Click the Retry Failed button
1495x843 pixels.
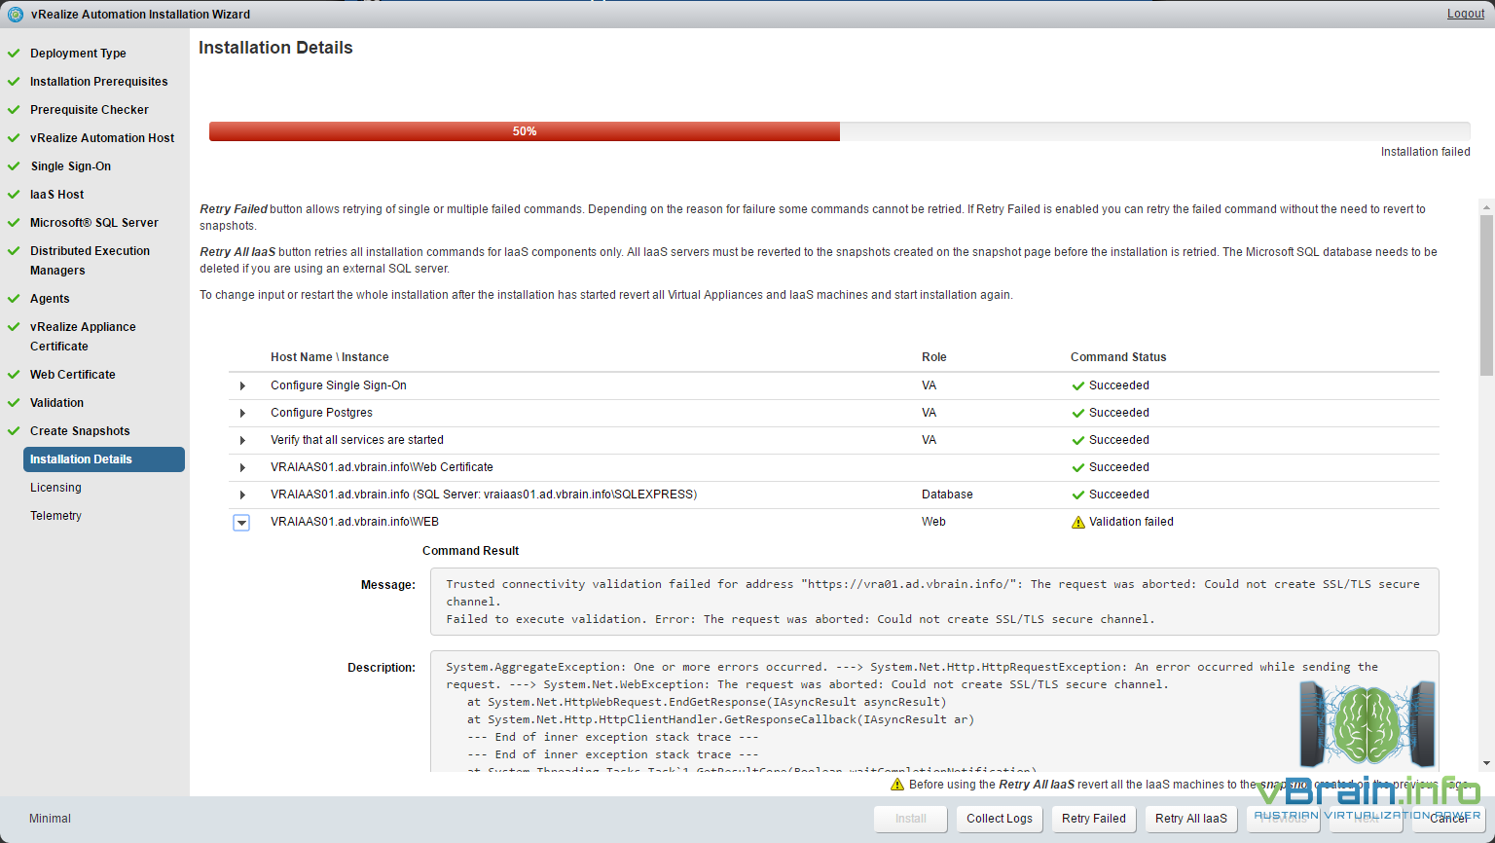(x=1094, y=819)
